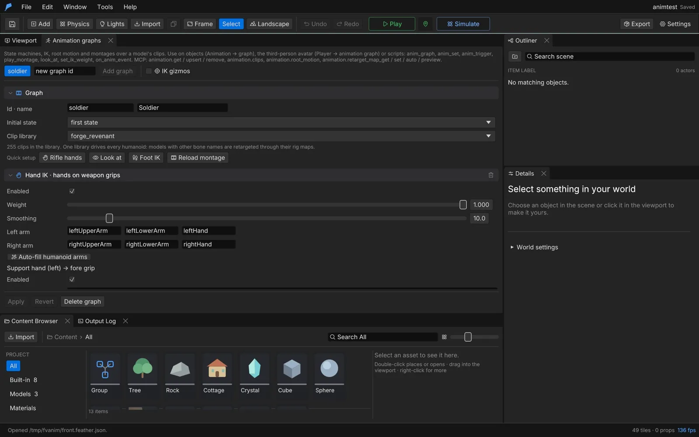
Task: Click the trash icon on Hand IK section
Action: (x=491, y=175)
